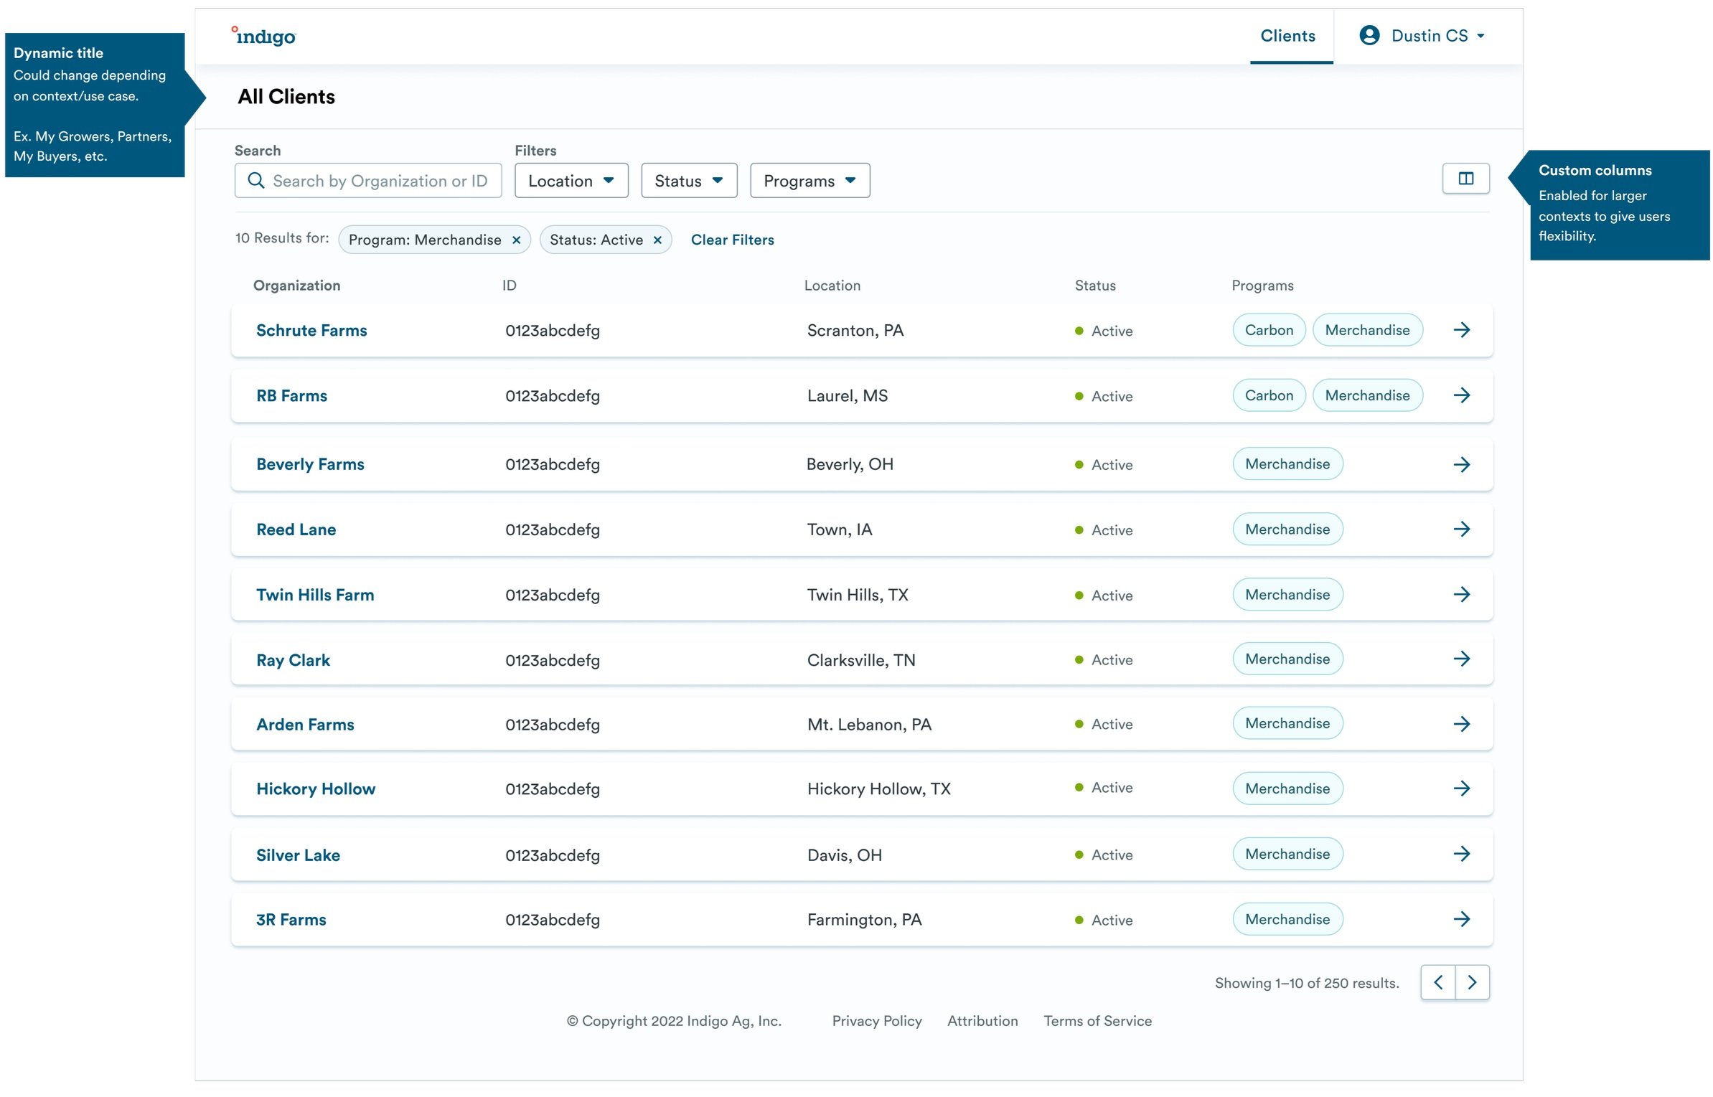The width and height of the screenshot is (1713, 1097).
Task: Click the Hickory Hollow, TX location cell
Action: click(878, 790)
